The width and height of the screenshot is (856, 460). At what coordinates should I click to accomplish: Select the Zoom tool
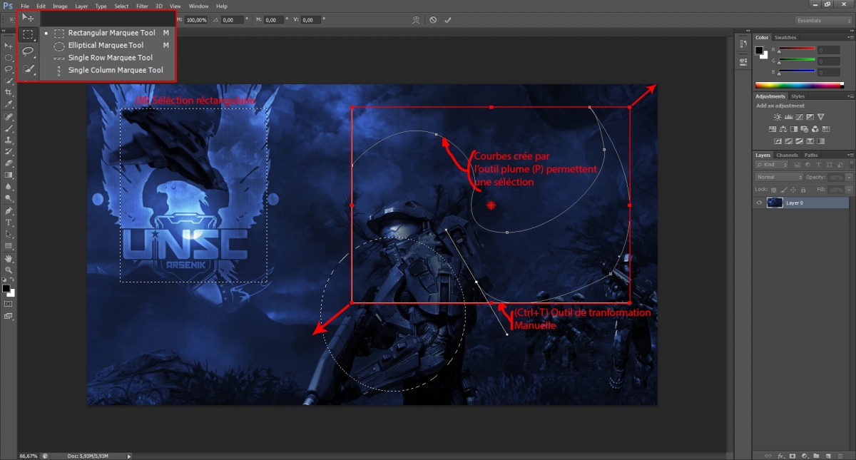(x=9, y=270)
